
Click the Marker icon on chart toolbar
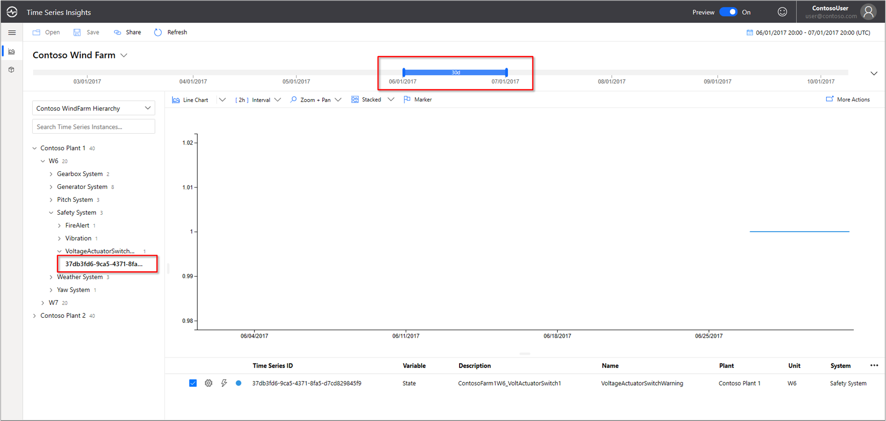(x=407, y=99)
